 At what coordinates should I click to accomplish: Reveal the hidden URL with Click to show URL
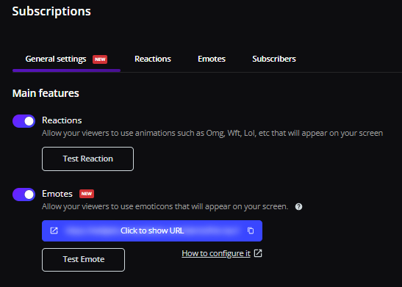[x=152, y=230]
